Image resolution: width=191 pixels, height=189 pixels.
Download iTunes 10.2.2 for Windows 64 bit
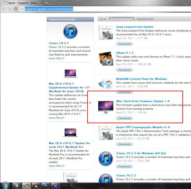coord(124,166)
